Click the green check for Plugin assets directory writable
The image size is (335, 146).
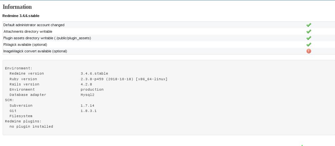coord(308,38)
